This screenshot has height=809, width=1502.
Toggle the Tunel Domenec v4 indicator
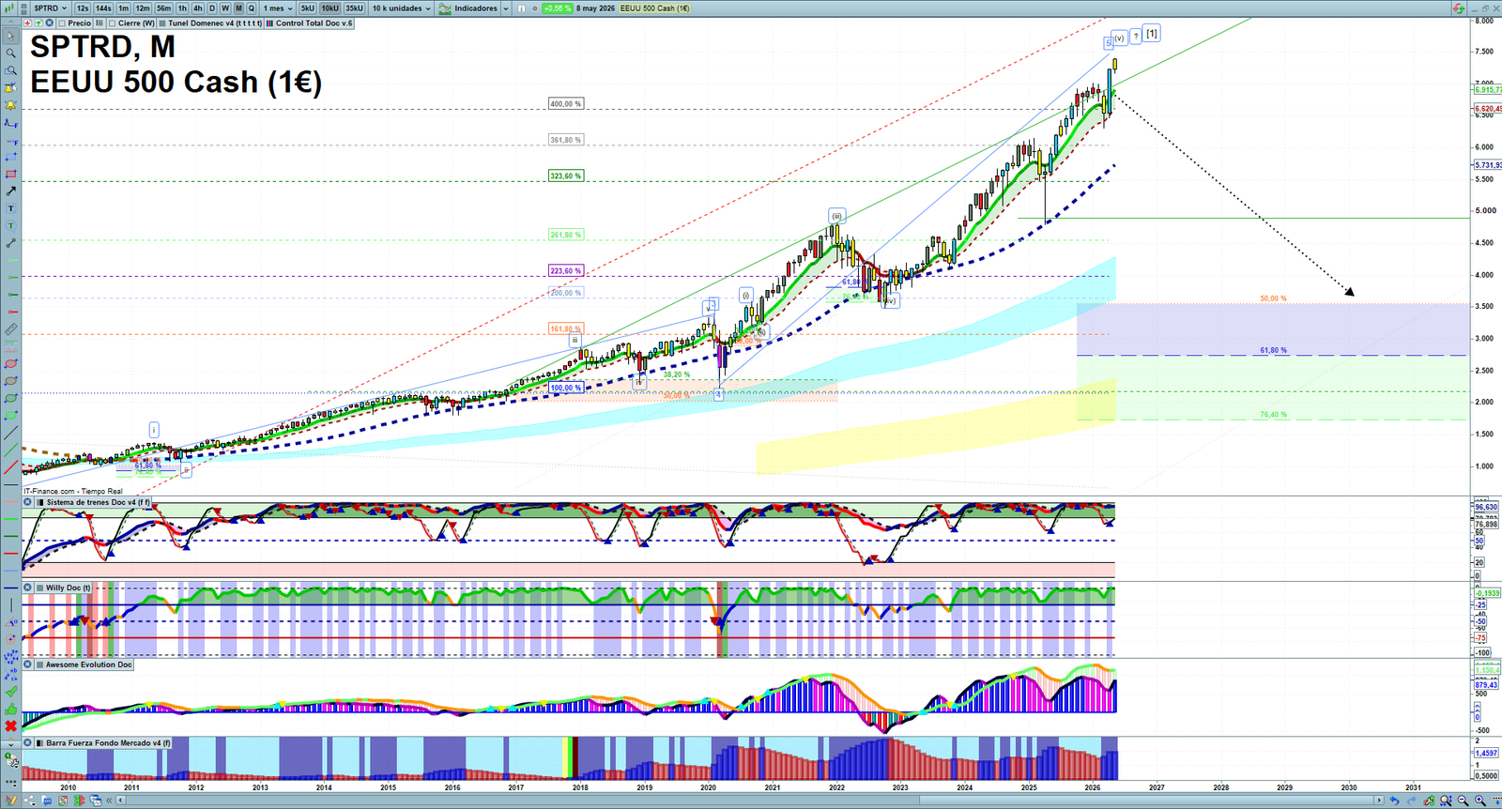pos(209,23)
